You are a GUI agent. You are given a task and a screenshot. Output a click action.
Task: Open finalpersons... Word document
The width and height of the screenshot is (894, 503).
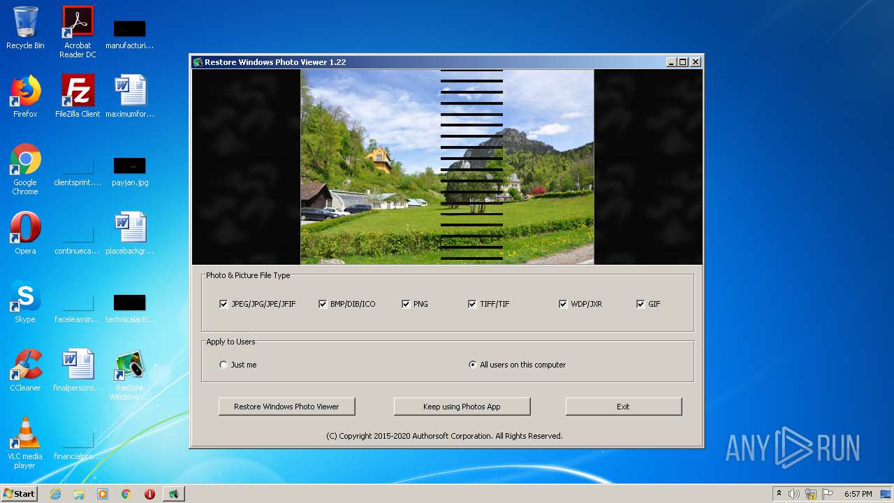tap(78, 370)
